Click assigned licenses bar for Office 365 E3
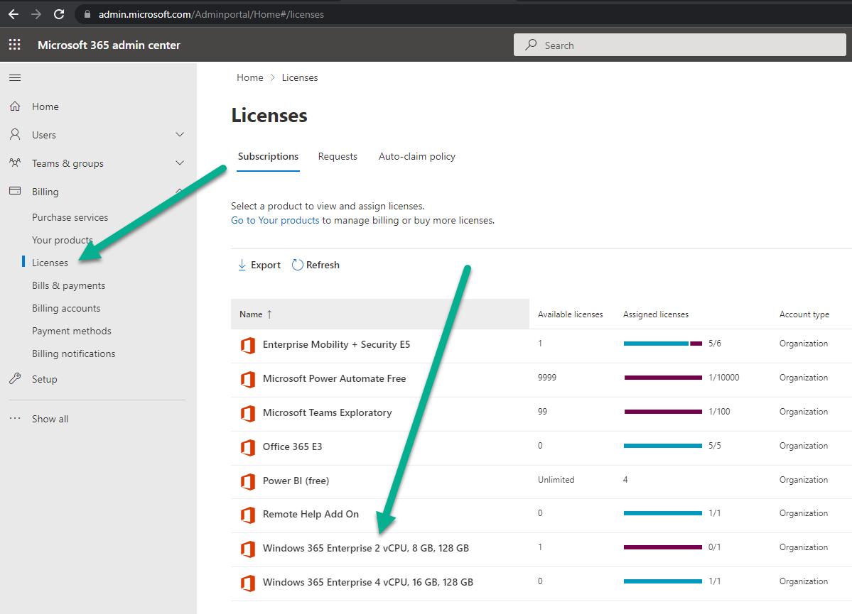 pyautogui.click(x=663, y=446)
